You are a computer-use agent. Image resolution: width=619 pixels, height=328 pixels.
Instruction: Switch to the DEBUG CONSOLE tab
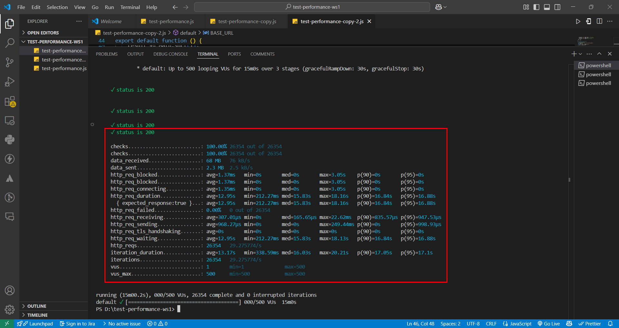[171, 54]
